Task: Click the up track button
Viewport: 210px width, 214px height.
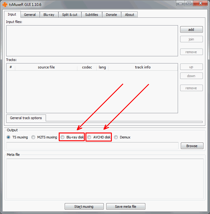Action: [191, 67]
